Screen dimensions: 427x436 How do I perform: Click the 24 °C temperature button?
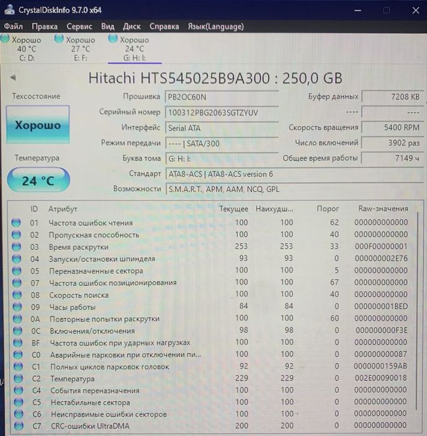point(39,180)
